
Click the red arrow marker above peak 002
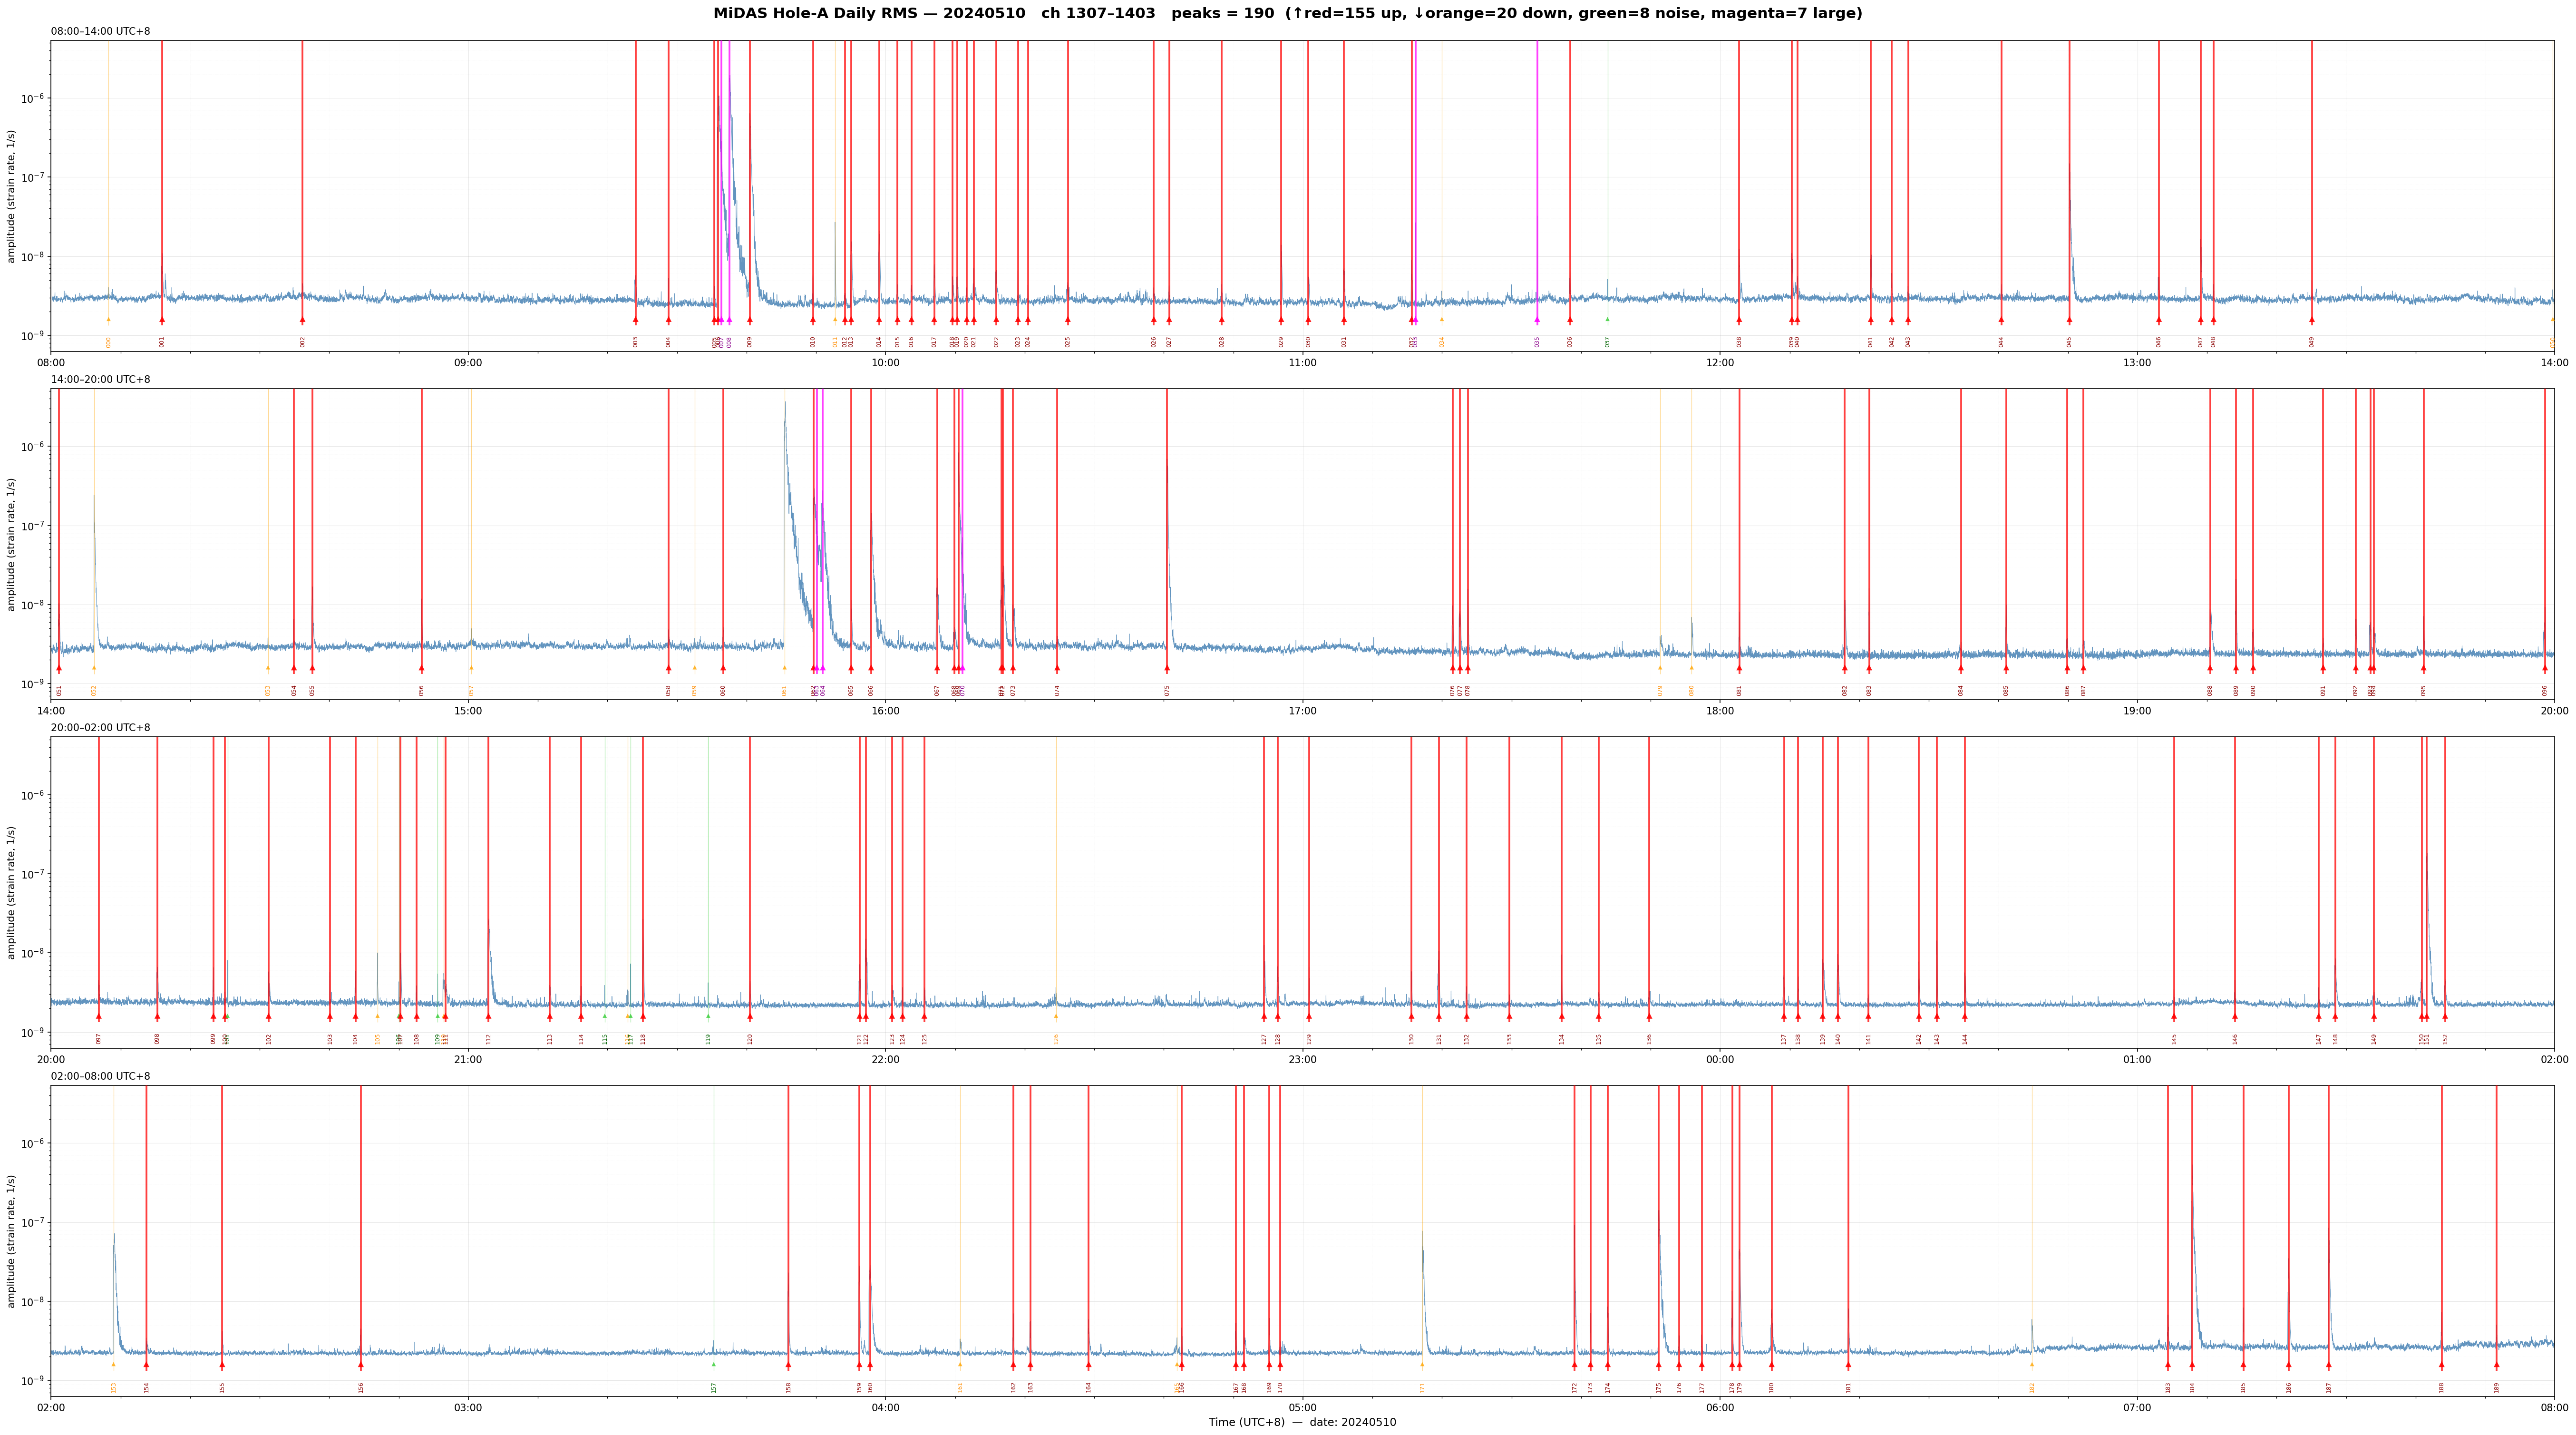pyautogui.click(x=302, y=320)
